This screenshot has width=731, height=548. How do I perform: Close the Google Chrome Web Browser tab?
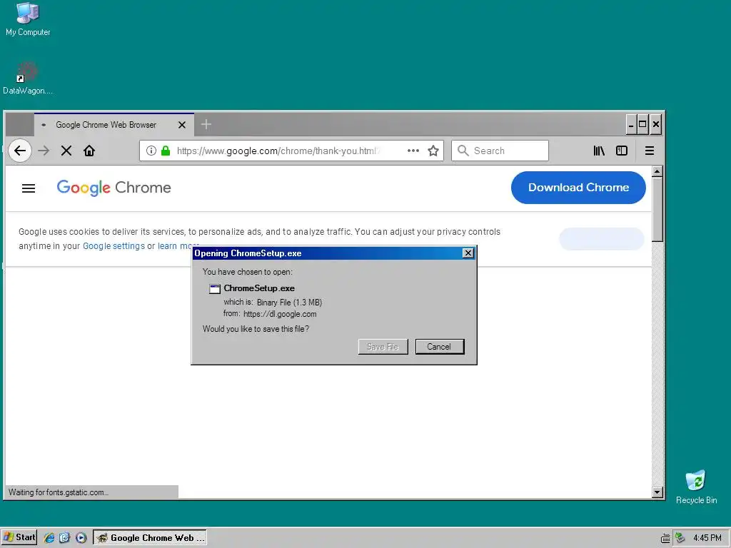[182, 125]
